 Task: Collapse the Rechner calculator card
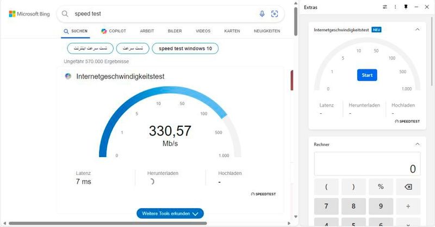pos(417,144)
